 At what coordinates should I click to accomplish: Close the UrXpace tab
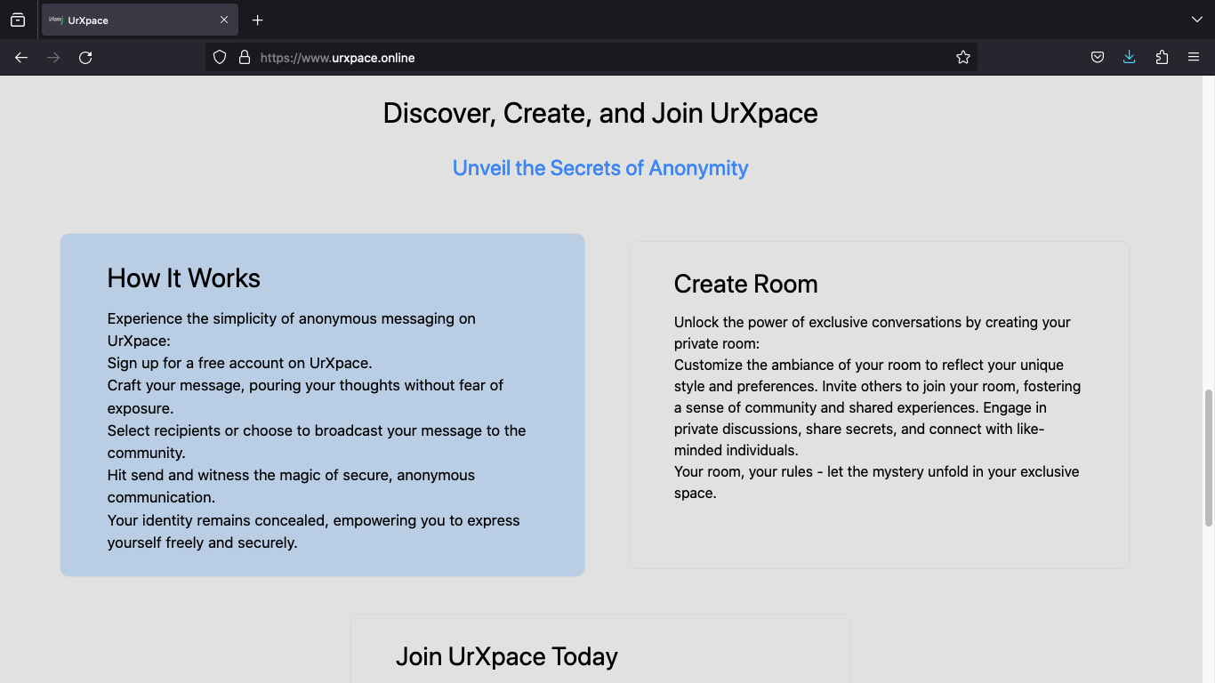(x=224, y=20)
